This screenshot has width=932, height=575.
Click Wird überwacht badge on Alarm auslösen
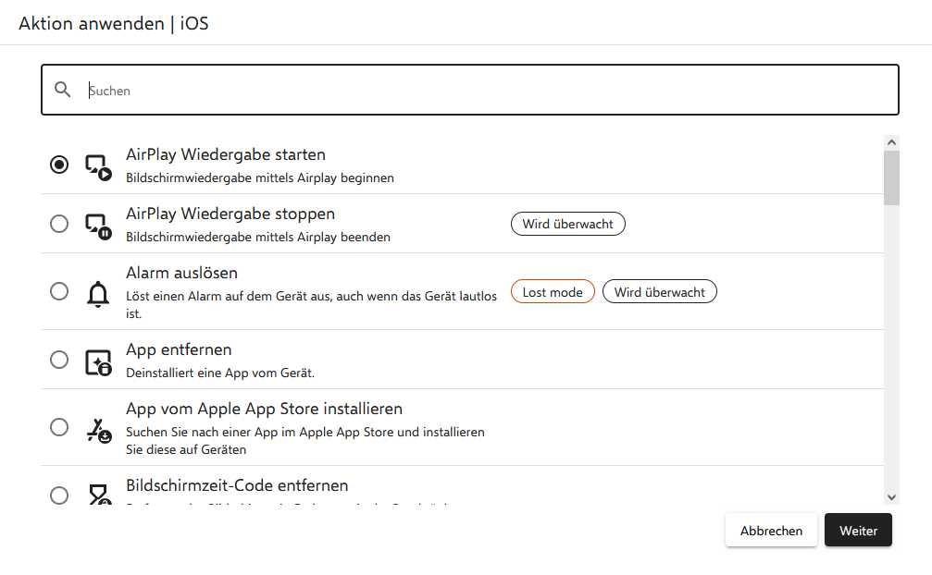[x=659, y=292]
